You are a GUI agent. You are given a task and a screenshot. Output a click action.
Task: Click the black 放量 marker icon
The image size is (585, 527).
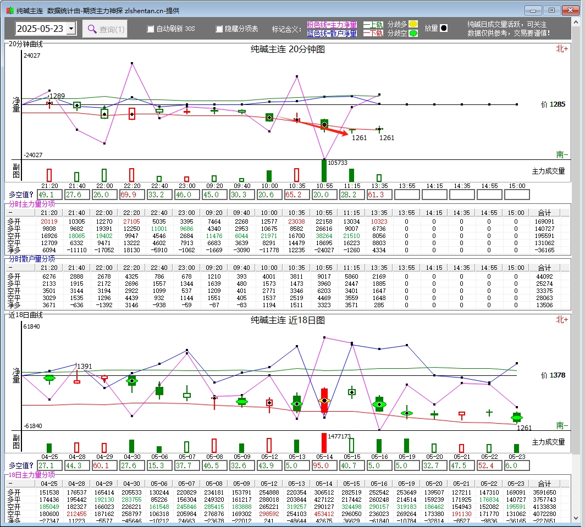(444, 28)
